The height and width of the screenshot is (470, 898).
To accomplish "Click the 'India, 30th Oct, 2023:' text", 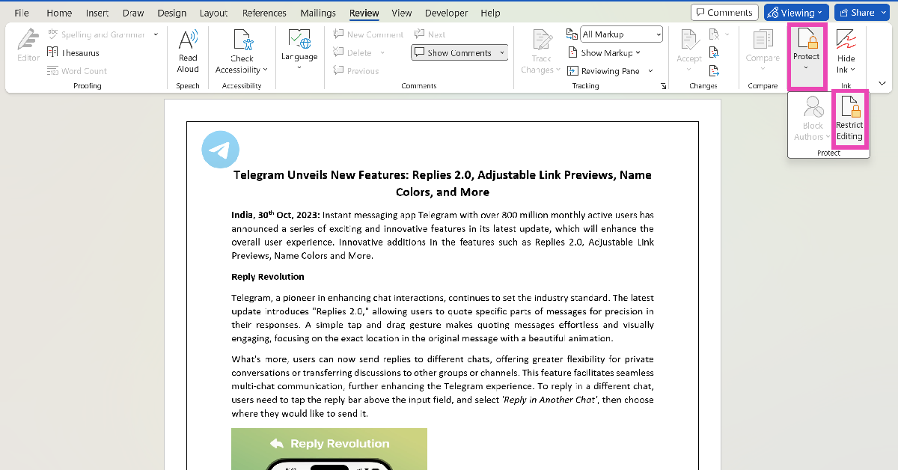I will pos(275,215).
